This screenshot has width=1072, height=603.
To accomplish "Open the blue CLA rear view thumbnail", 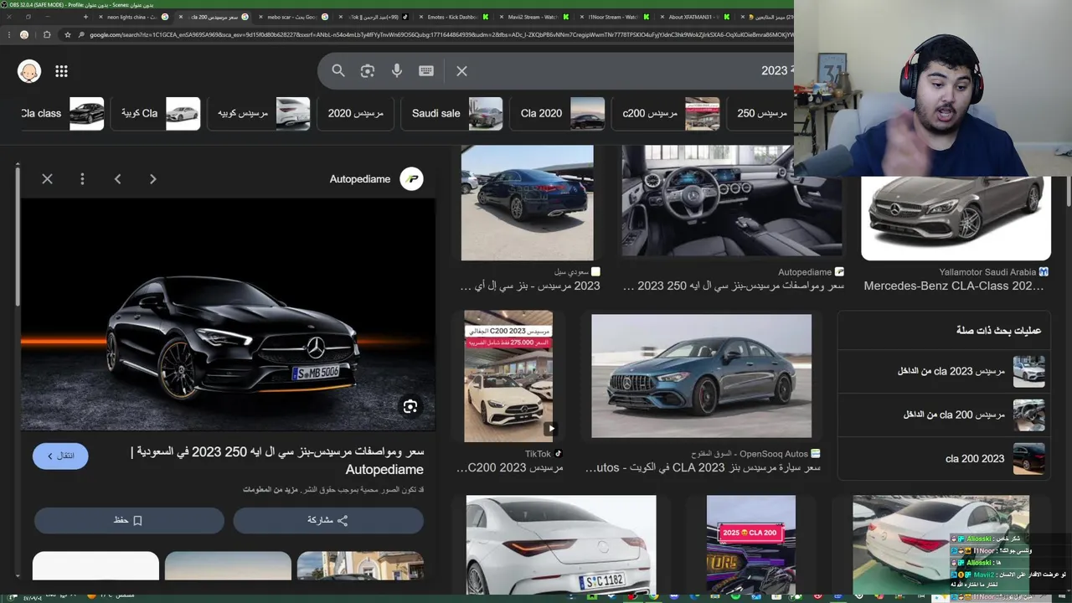I will 527,203.
